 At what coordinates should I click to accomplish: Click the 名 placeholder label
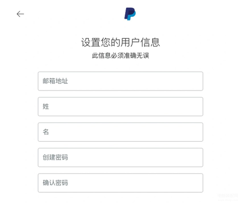click(46, 132)
